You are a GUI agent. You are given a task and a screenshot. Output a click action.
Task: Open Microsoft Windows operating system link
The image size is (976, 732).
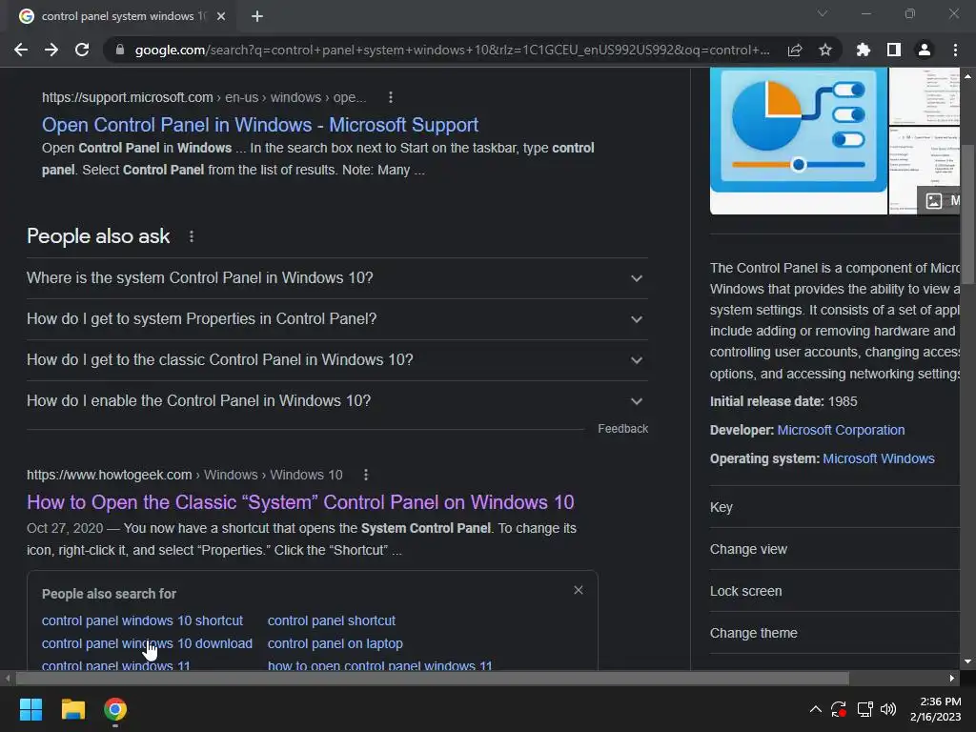pyautogui.click(x=878, y=458)
